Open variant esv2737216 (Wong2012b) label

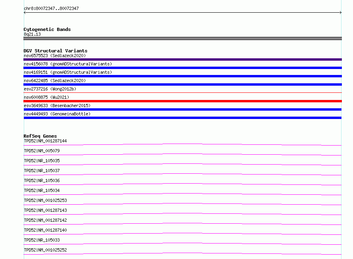(x=50, y=89)
